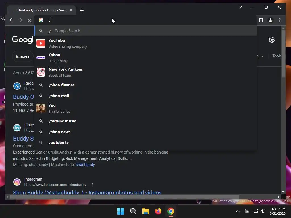Click the 'About 3,610' result count text
The width and height of the screenshot is (291, 218).
[x=24, y=73]
